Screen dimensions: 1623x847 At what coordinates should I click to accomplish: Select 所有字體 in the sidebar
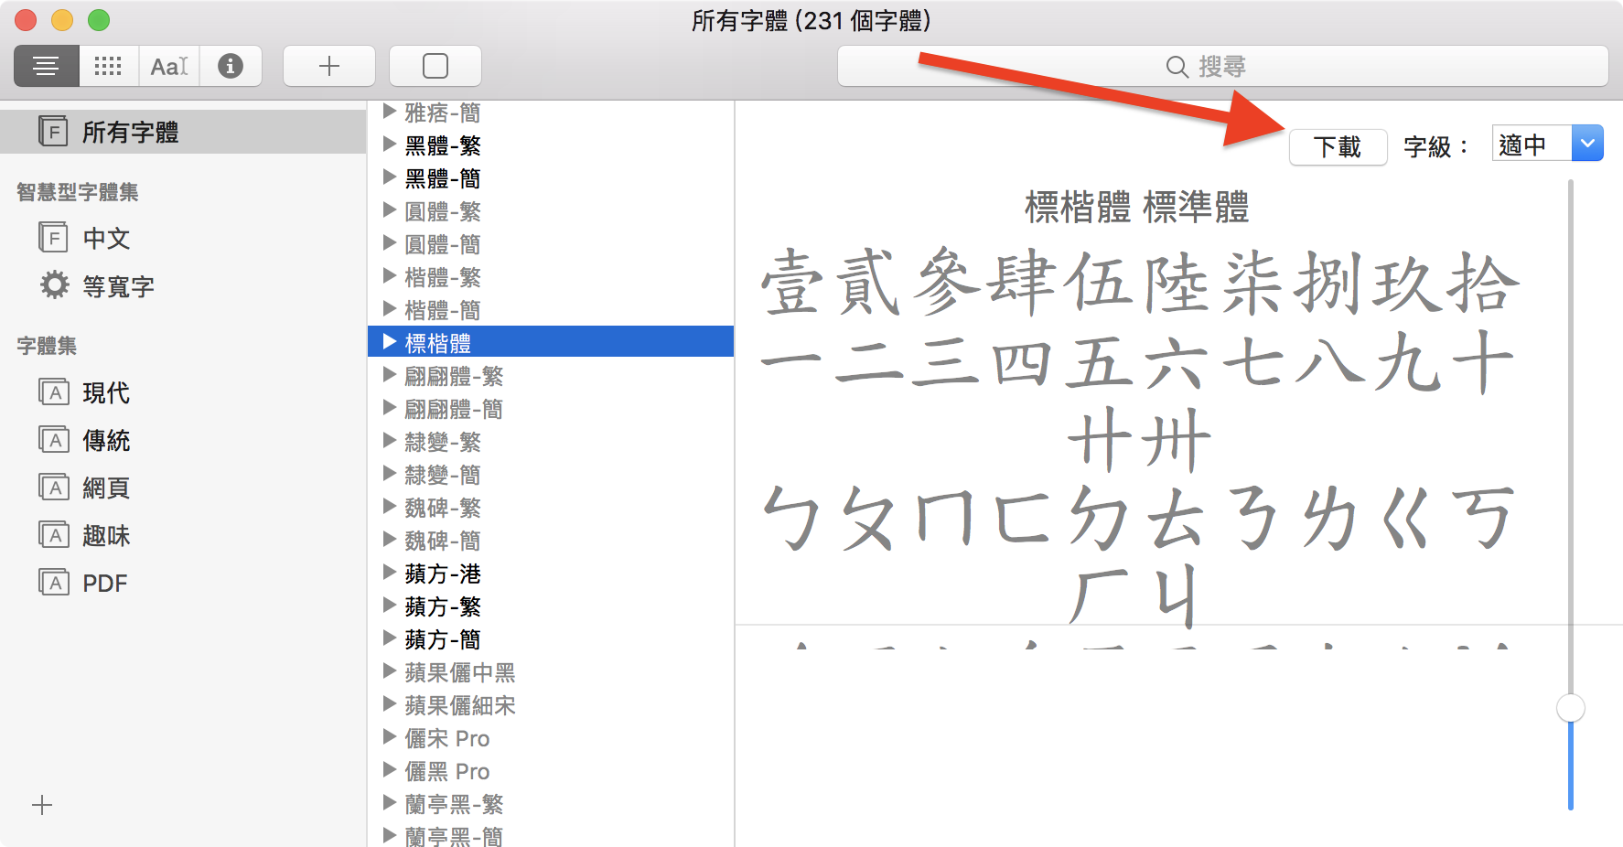coord(130,133)
